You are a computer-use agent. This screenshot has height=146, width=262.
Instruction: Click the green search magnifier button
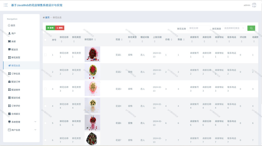251,28
